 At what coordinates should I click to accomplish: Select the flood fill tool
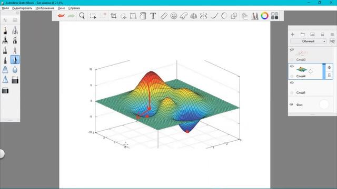point(143,16)
